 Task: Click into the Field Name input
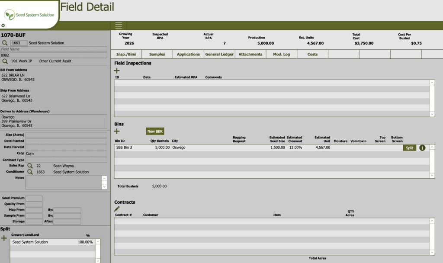[54, 49]
